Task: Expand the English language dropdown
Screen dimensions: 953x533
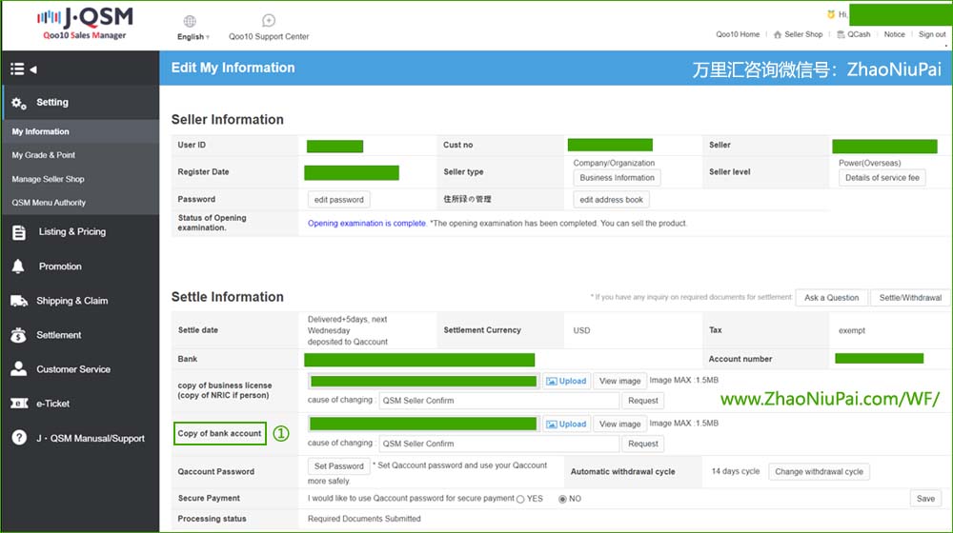Action: 193,37
